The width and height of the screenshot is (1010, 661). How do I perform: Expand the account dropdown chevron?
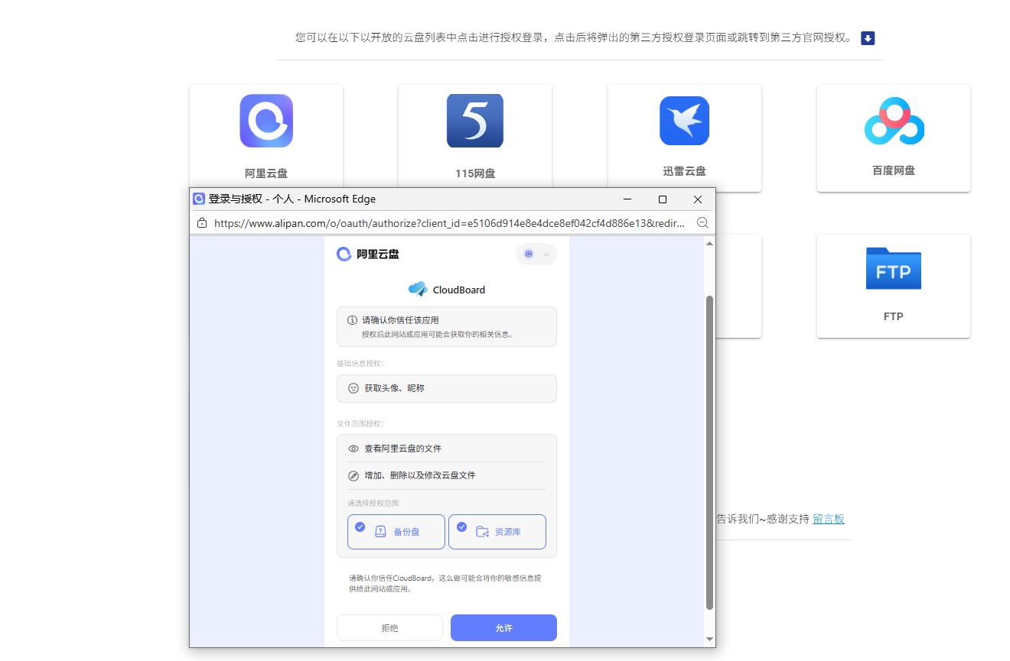[x=545, y=254]
